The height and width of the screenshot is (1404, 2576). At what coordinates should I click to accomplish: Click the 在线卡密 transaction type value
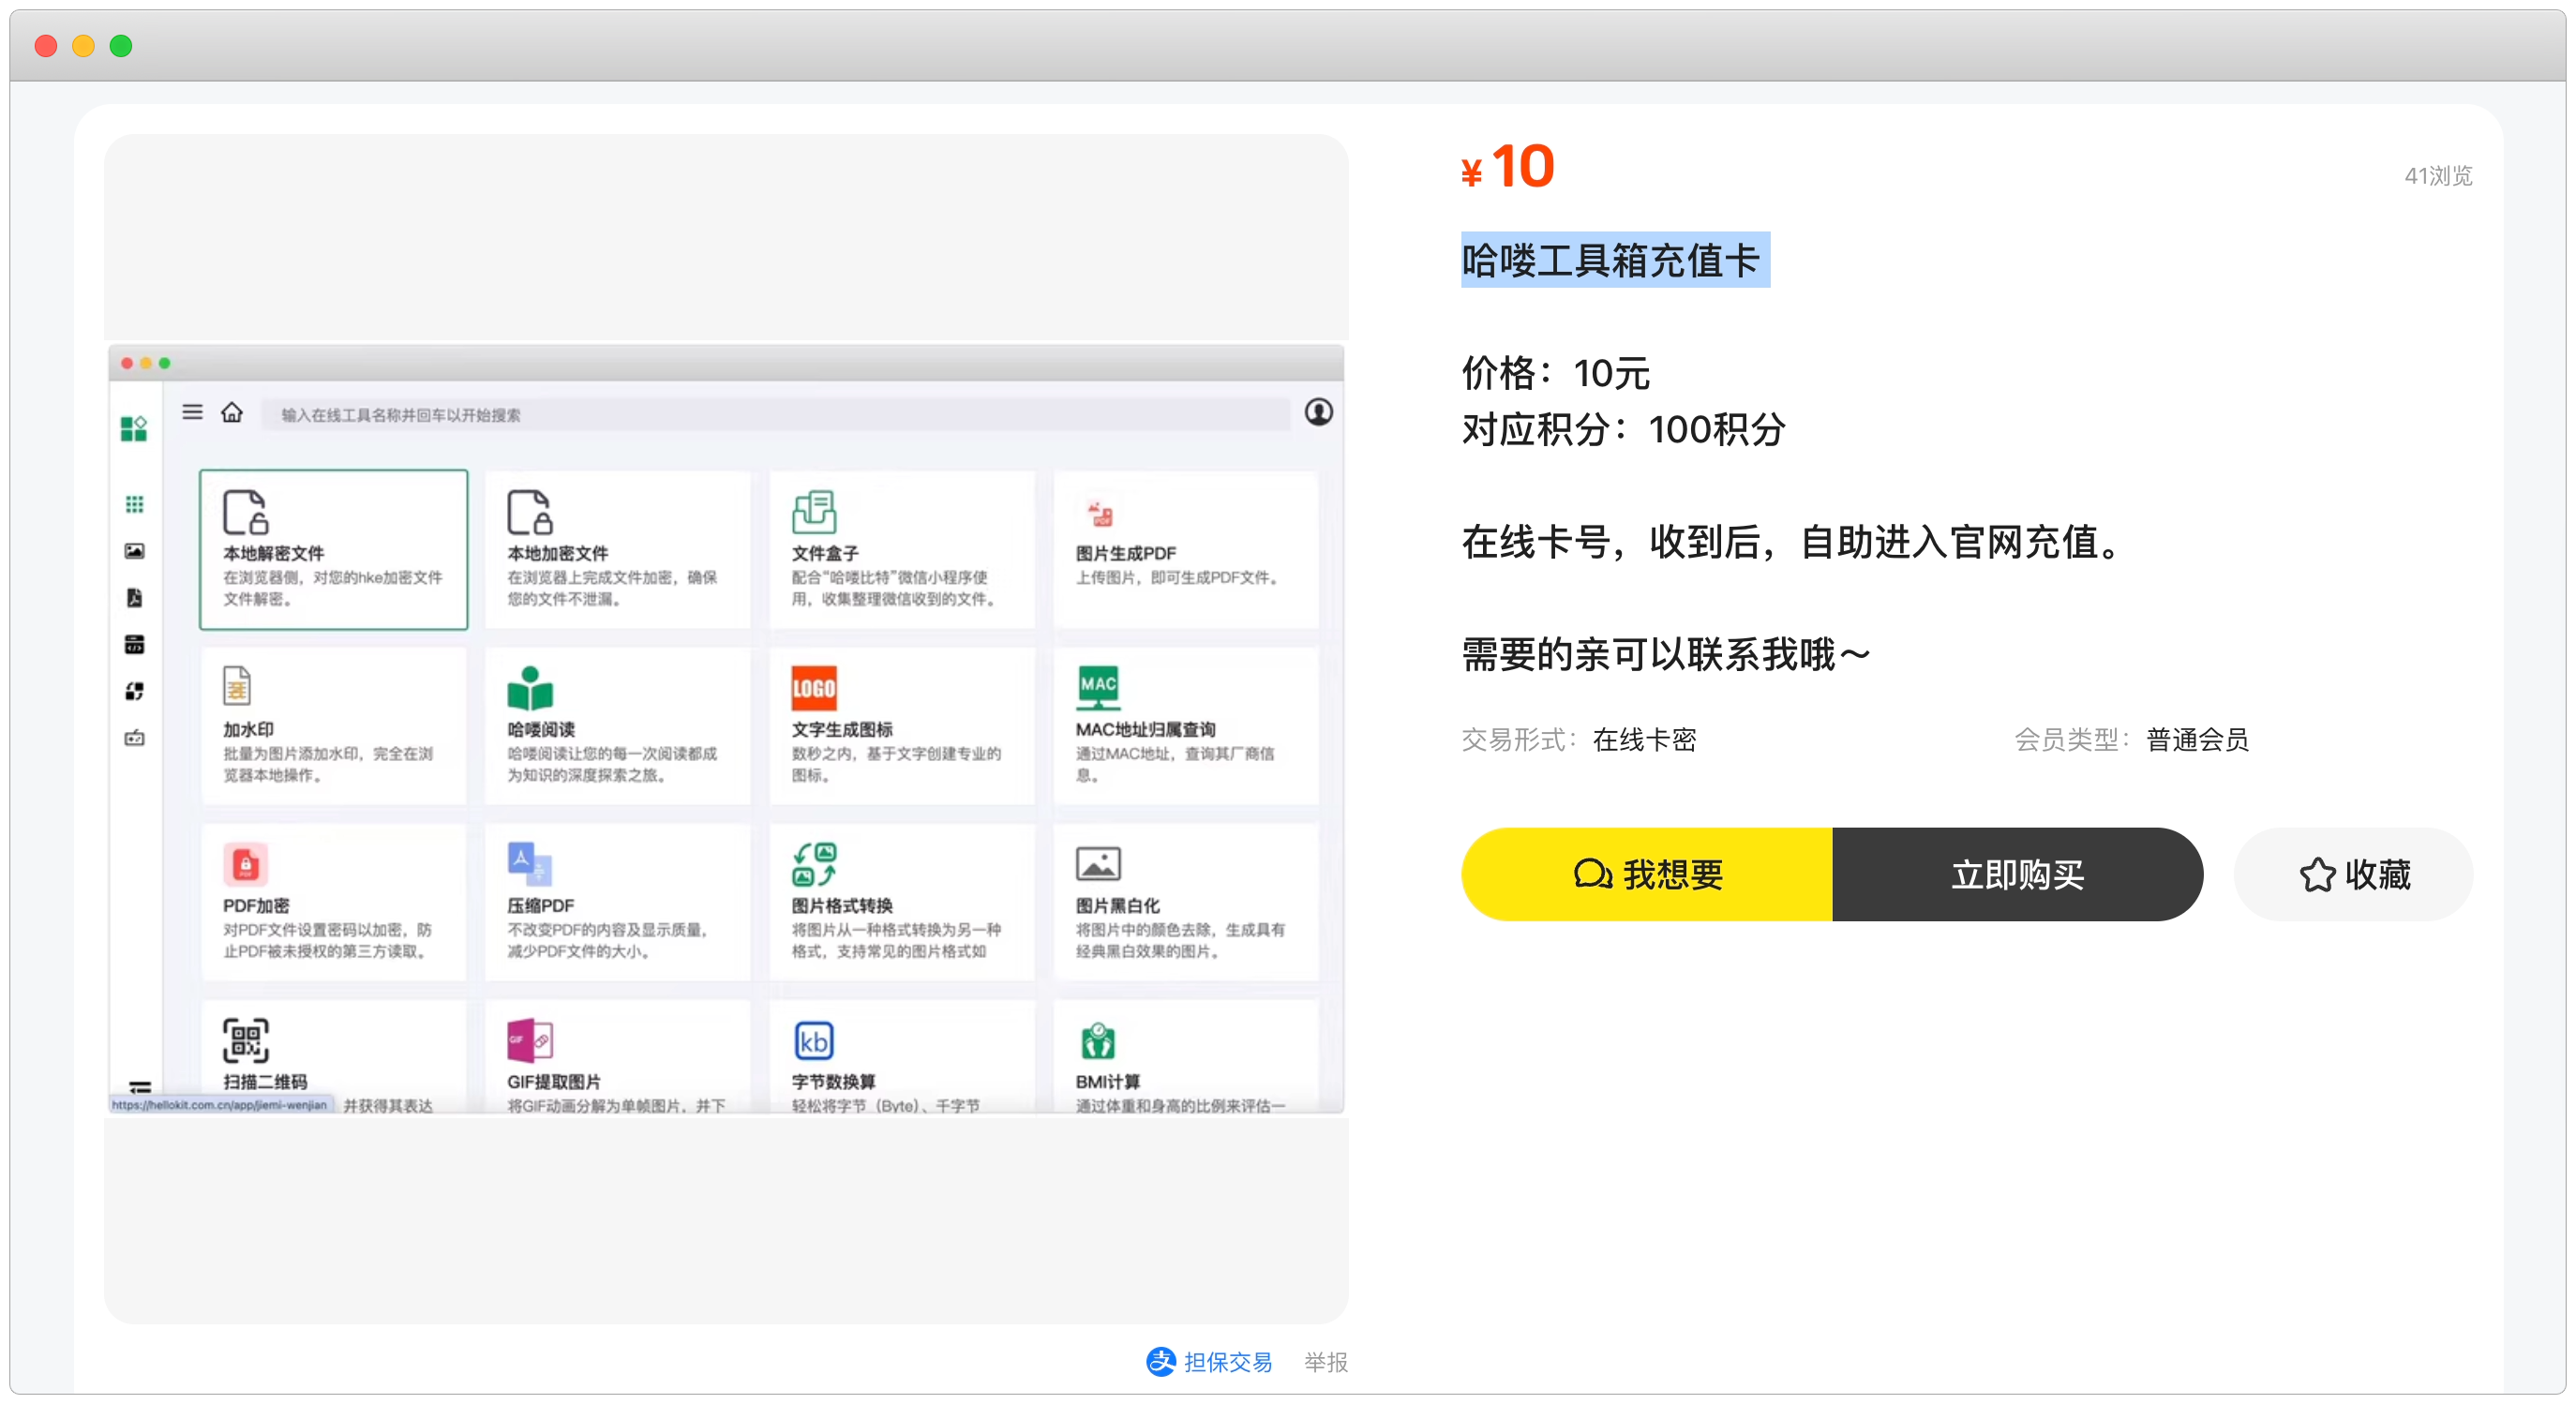tap(1645, 740)
